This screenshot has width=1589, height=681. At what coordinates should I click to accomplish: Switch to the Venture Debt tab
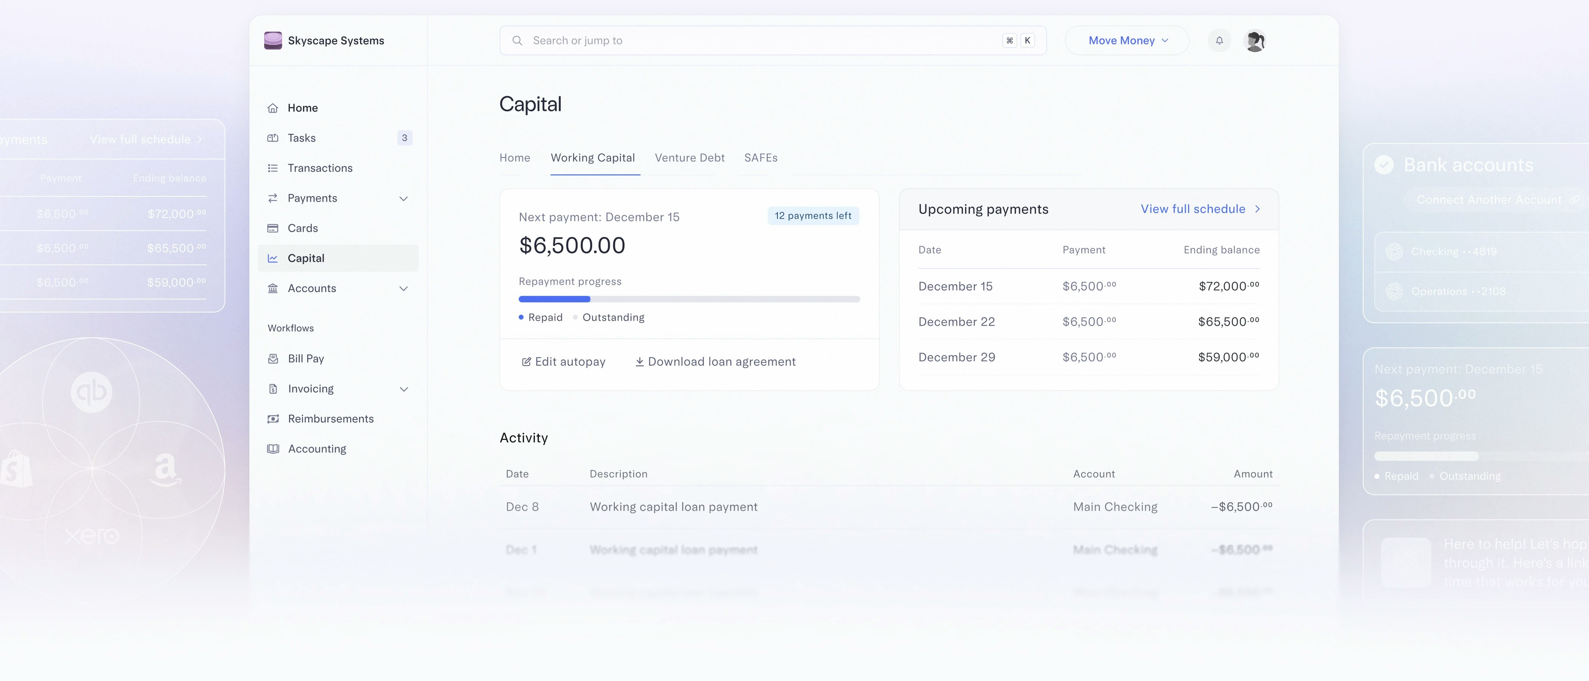[x=690, y=158]
